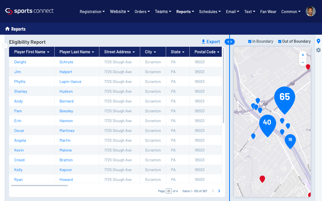Open the Schedules menu
322x201 pixels.
tap(210, 12)
